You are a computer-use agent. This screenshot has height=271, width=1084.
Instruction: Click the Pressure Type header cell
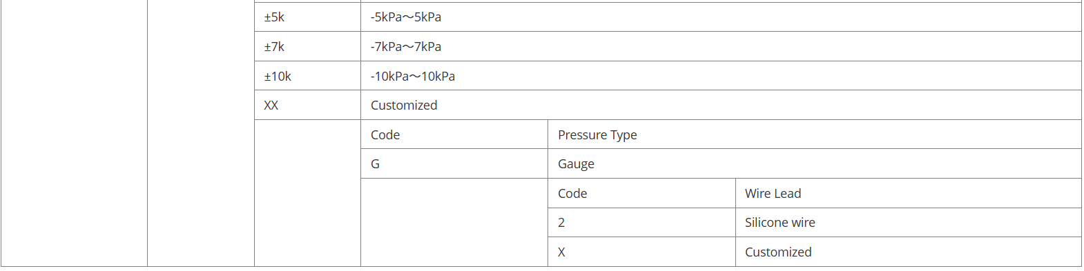pyautogui.click(x=815, y=134)
